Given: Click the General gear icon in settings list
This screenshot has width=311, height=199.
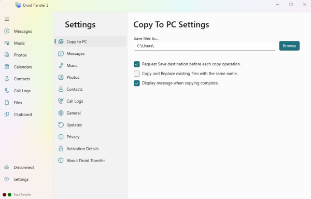Looking at the screenshot, I should pos(61,113).
